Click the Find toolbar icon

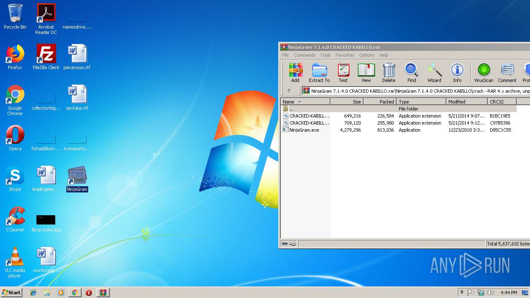point(412,73)
